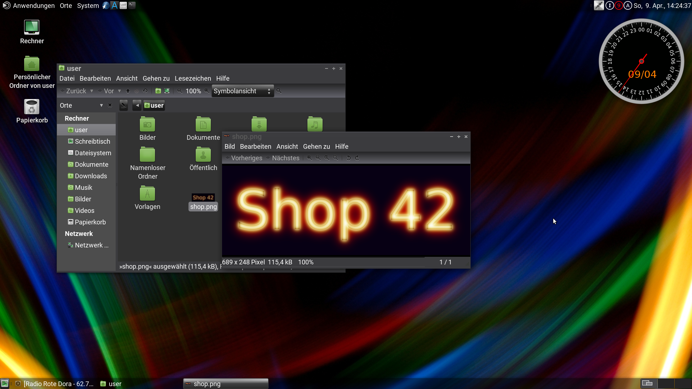This screenshot has height=389, width=692.
Task: Open the Zurück history dropdown arrow
Action: 92,91
